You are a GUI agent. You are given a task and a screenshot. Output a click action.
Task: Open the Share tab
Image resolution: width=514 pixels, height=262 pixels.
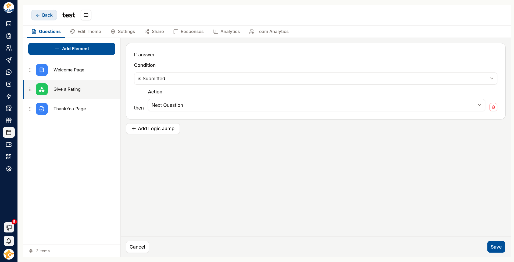[154, 32]
